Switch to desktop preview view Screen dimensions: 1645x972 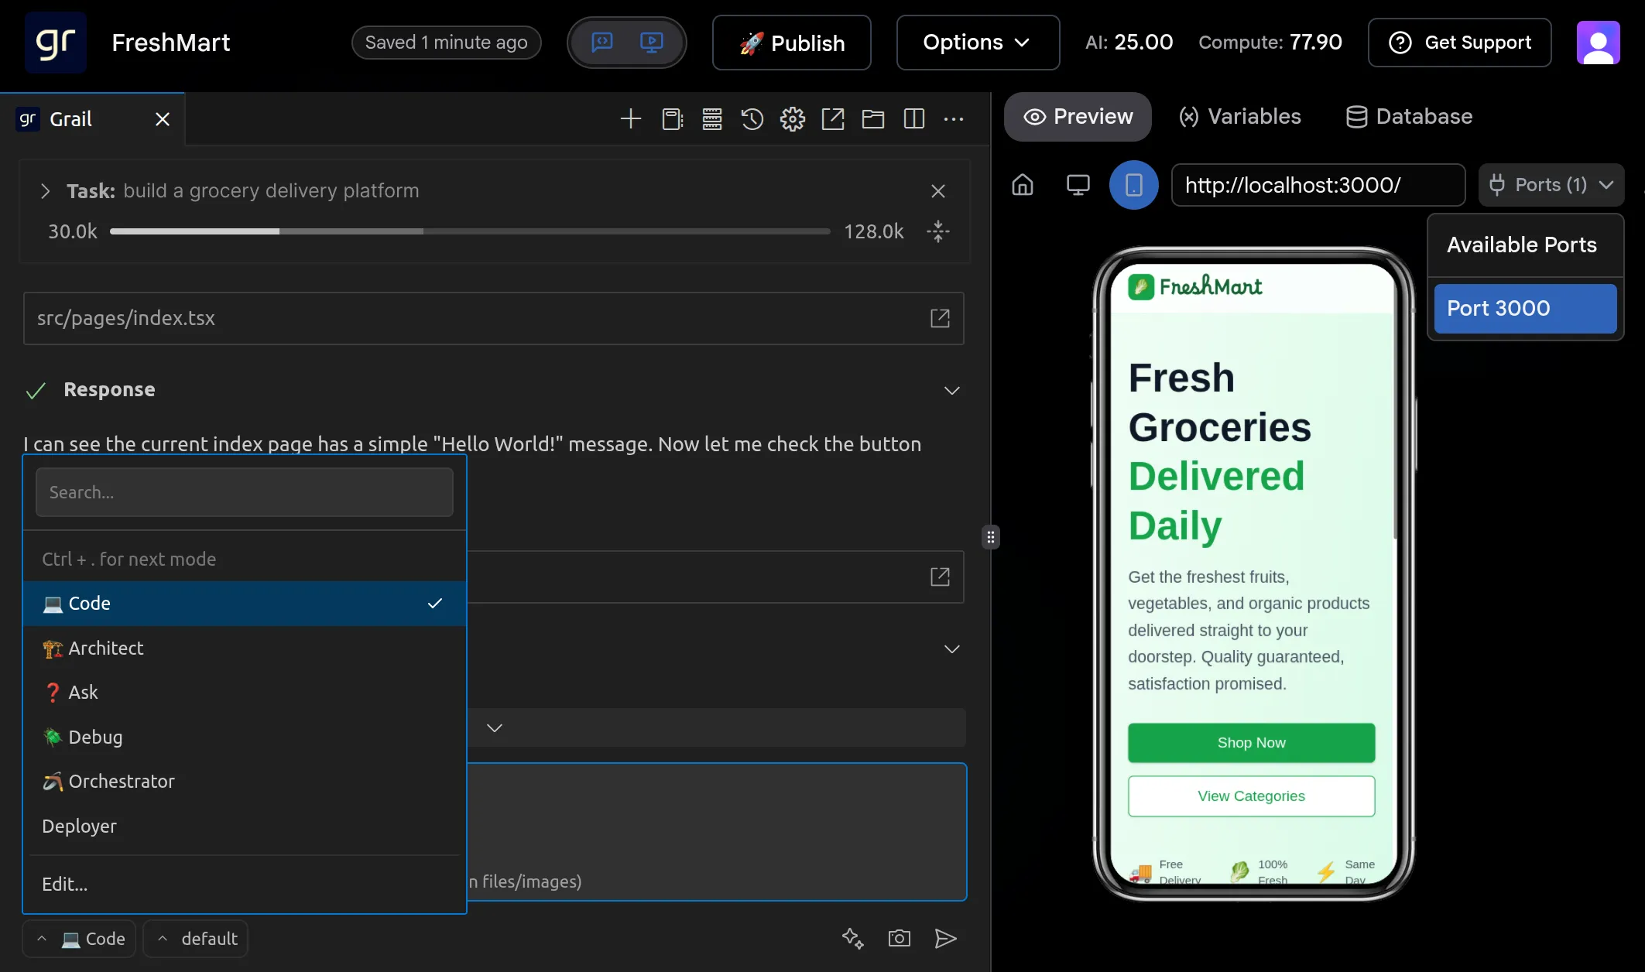[x=1078, y=185]
